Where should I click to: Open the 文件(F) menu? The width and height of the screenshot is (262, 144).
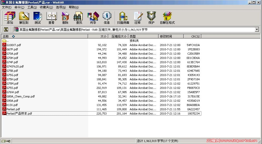pyautogui.click(x=7, y=7)
